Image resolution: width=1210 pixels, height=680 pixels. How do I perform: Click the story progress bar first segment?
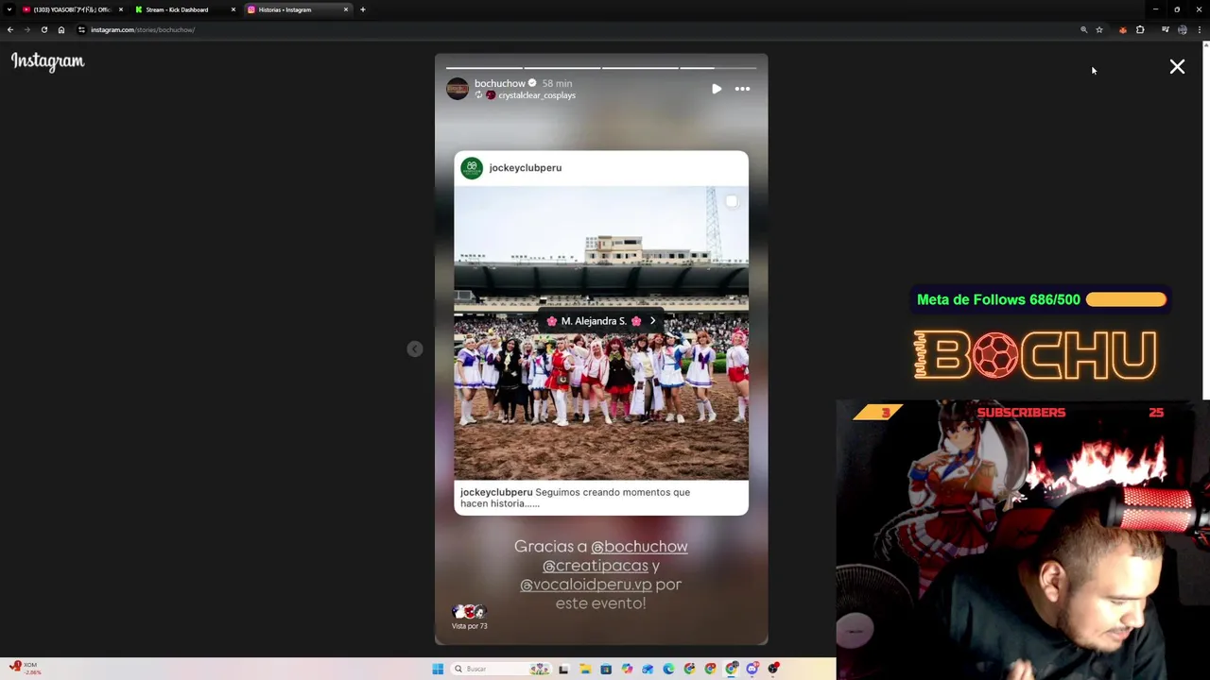coord(484,68)
